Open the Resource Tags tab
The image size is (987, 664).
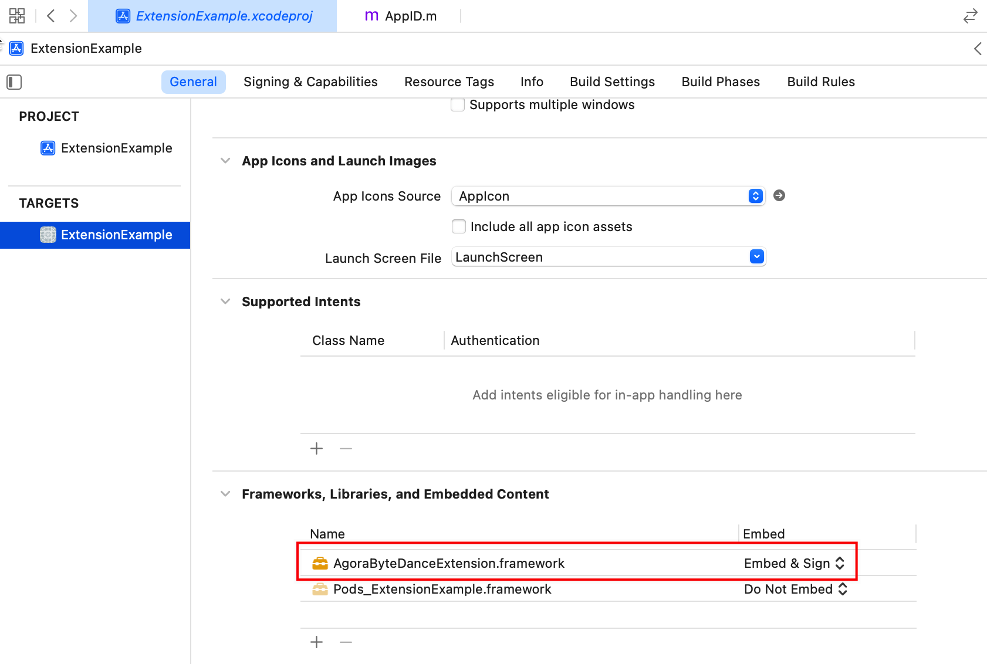click(449, 82)
